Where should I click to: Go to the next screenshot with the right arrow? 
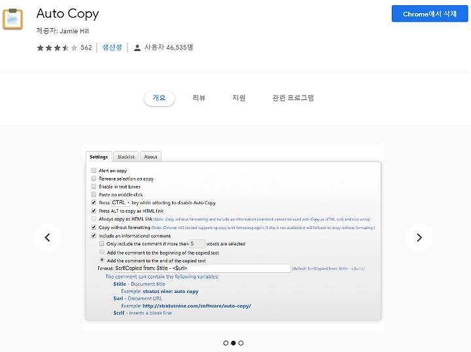[x=419, y=238]
